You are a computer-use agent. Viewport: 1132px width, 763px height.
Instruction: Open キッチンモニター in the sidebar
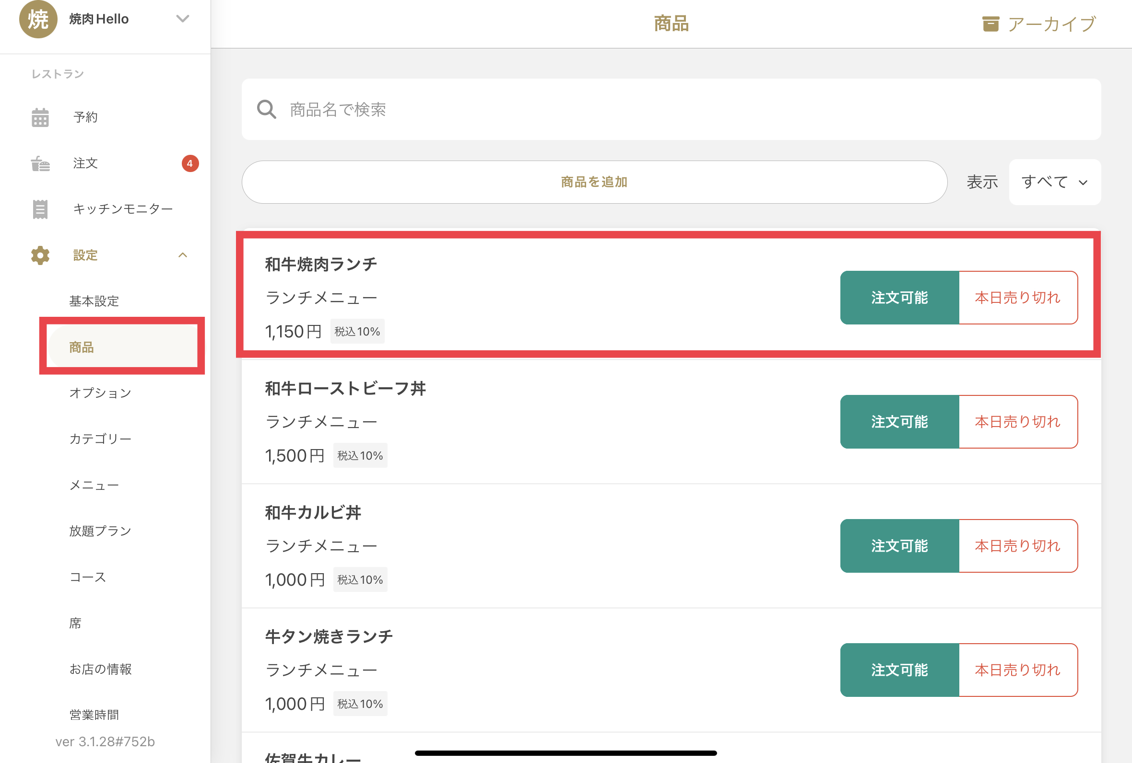(123, 209)
